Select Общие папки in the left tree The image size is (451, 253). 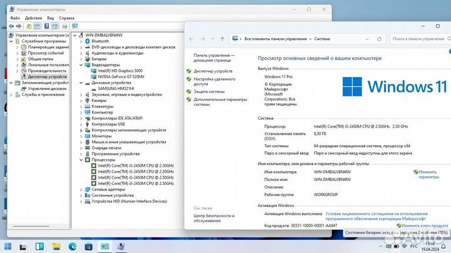(41, 59)
